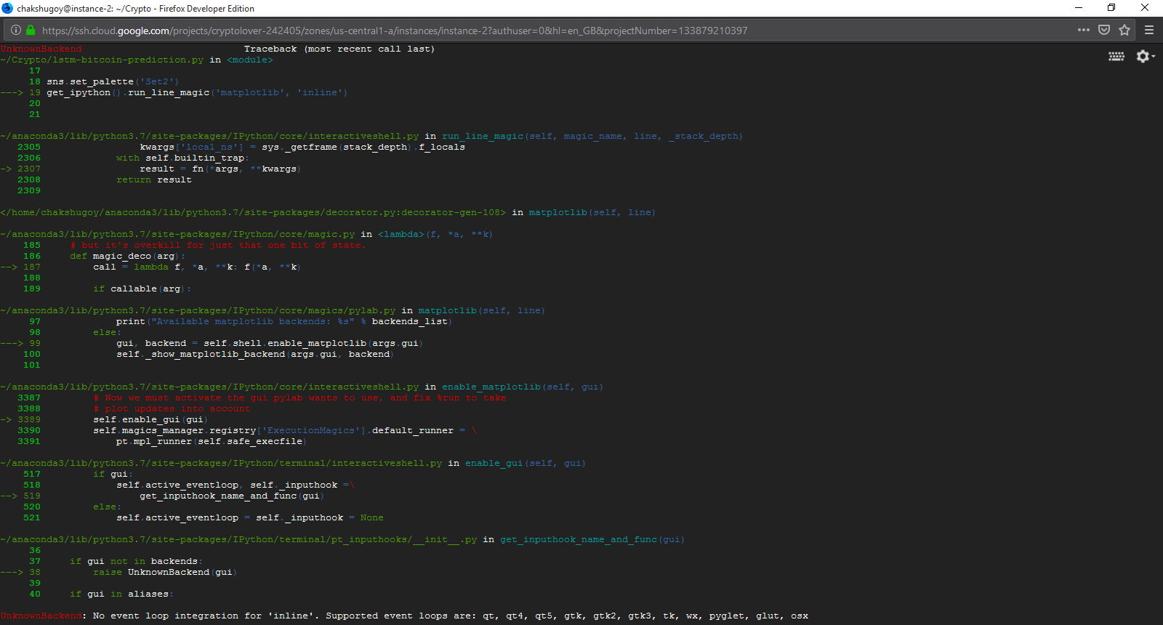The image size is (1163, 625).
Task: Click the 'Available matplotlib backends' print line
Action: (284, 321)
